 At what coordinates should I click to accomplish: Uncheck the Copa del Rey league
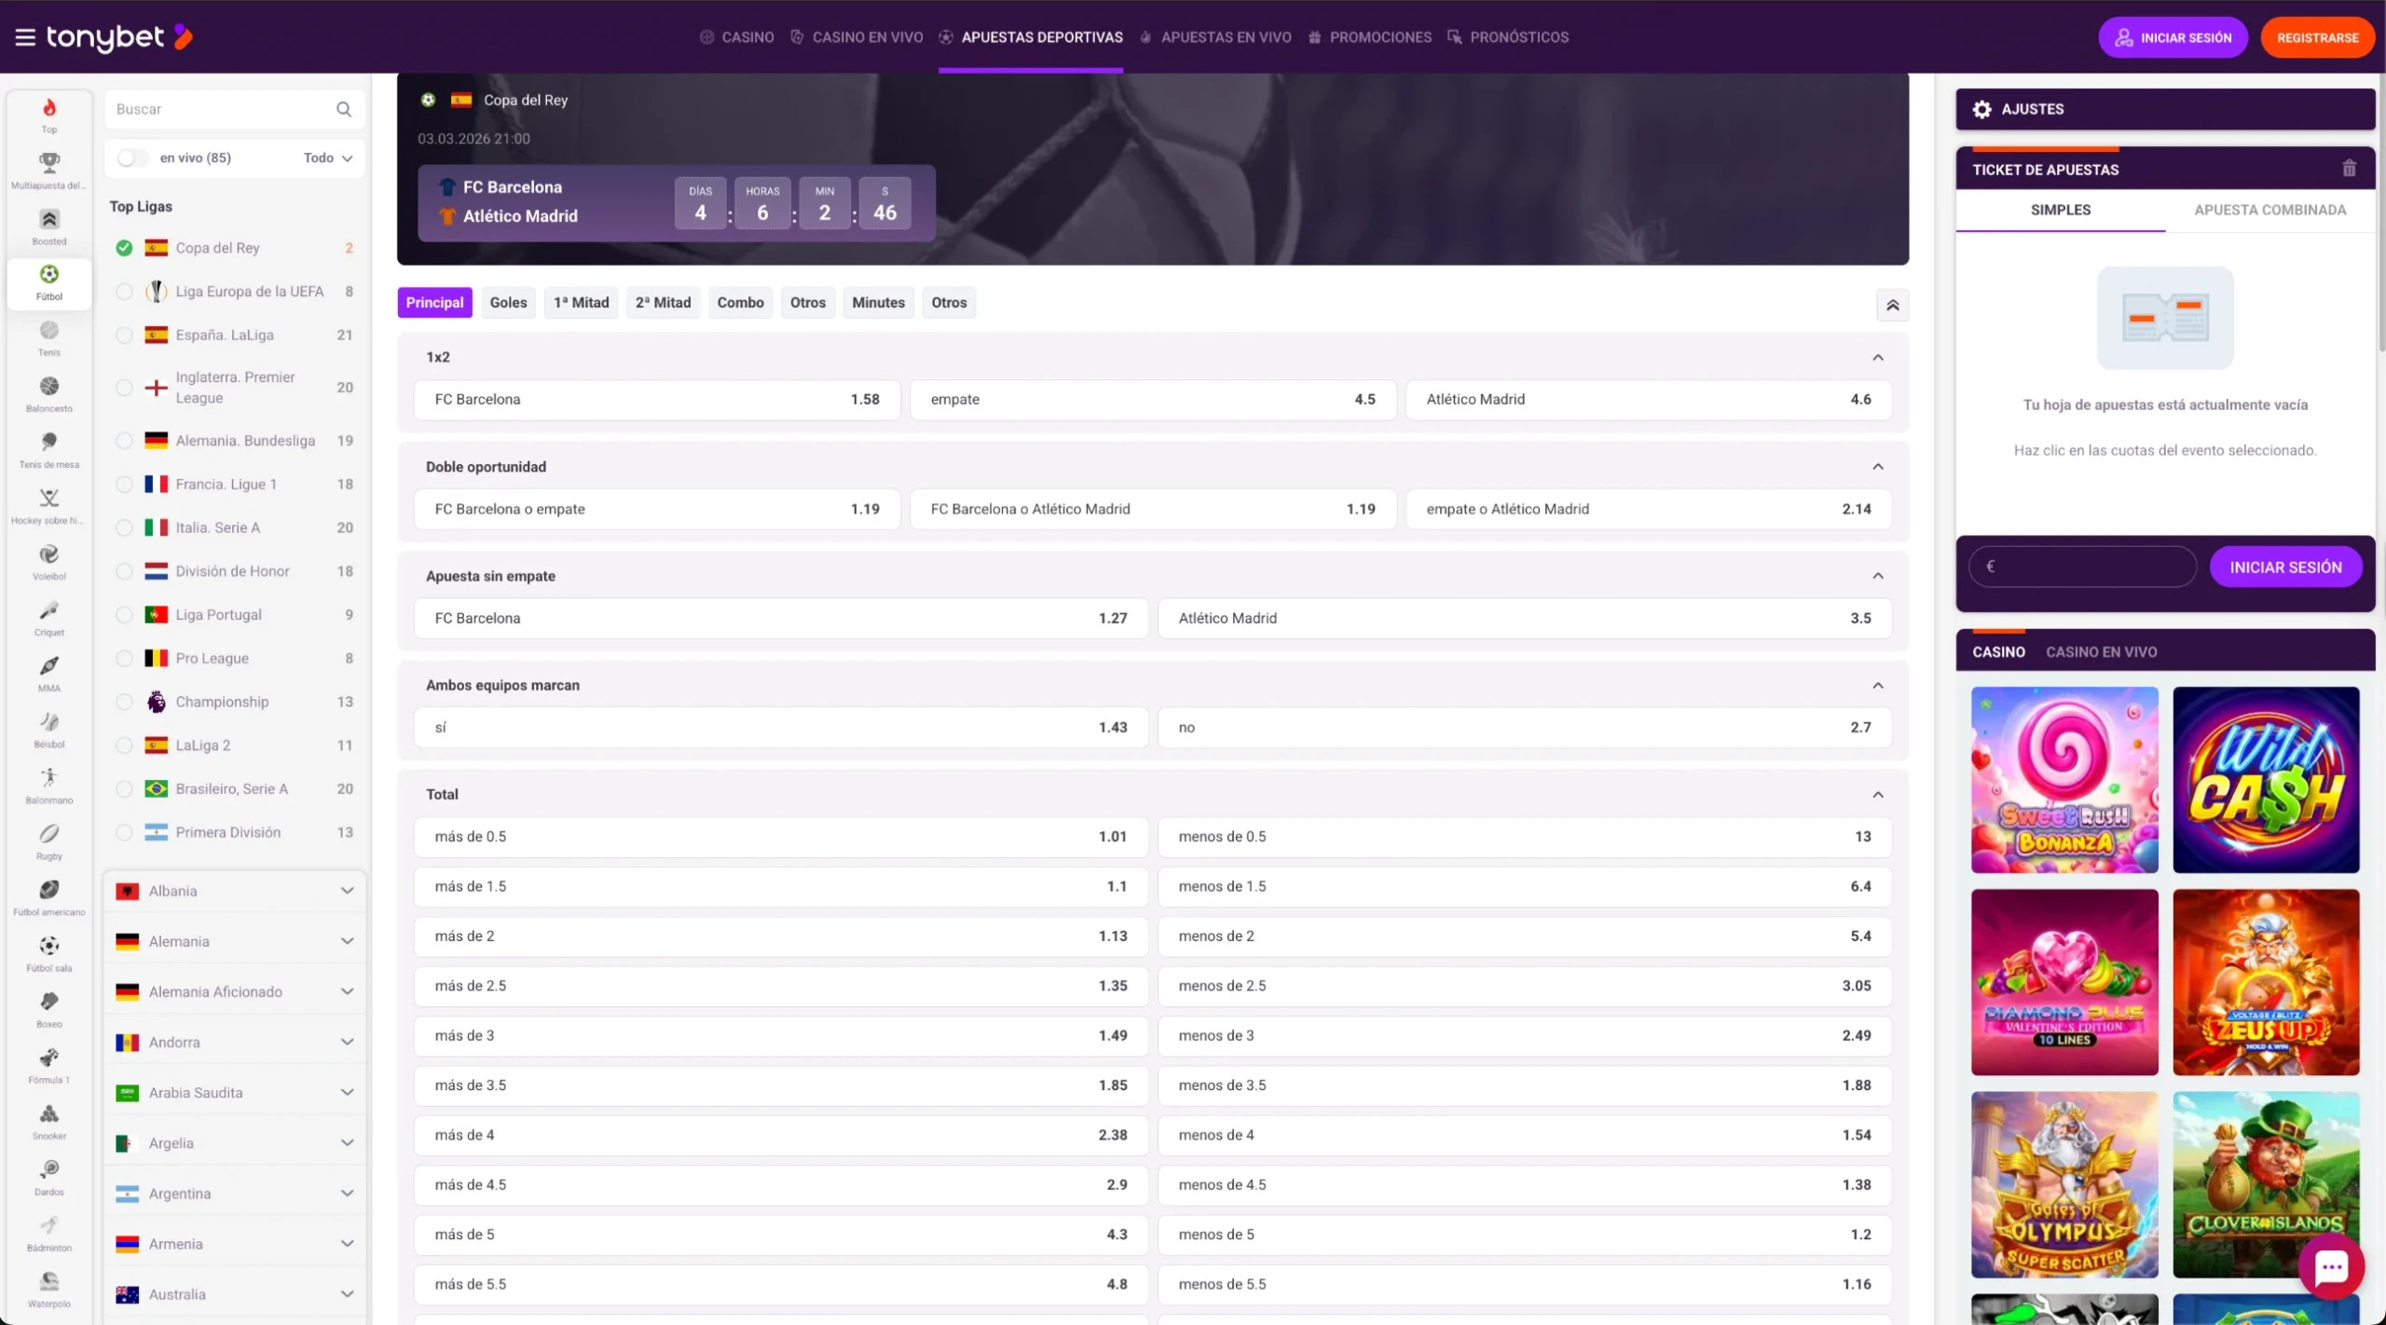pos(124,248)
